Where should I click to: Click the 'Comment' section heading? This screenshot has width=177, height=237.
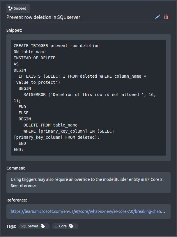point(16,168)
